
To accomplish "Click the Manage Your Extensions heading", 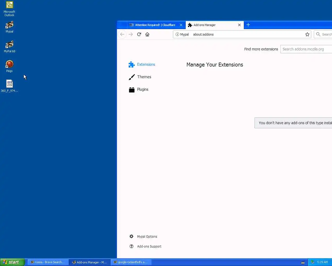I will point(215,65).
